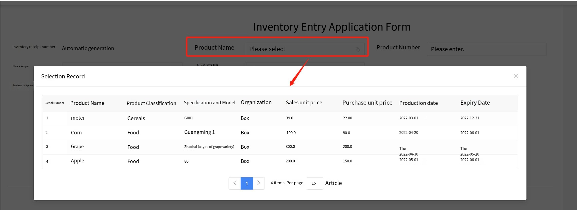The image size is (577, 210).
Task: Open the Product Name select dropdown
Action: pyautogui.click(x=301, y=49)
